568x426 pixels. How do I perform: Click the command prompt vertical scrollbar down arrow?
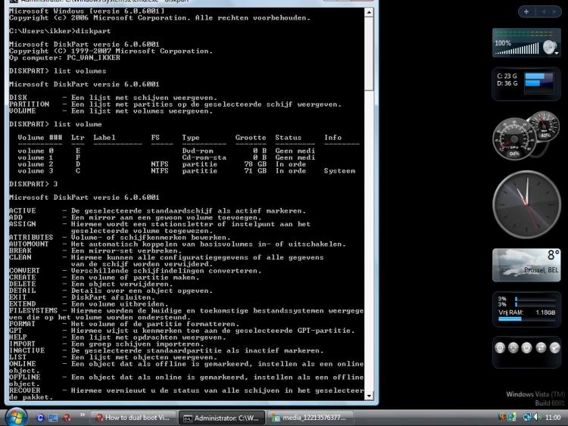click(x=369, y=395)
